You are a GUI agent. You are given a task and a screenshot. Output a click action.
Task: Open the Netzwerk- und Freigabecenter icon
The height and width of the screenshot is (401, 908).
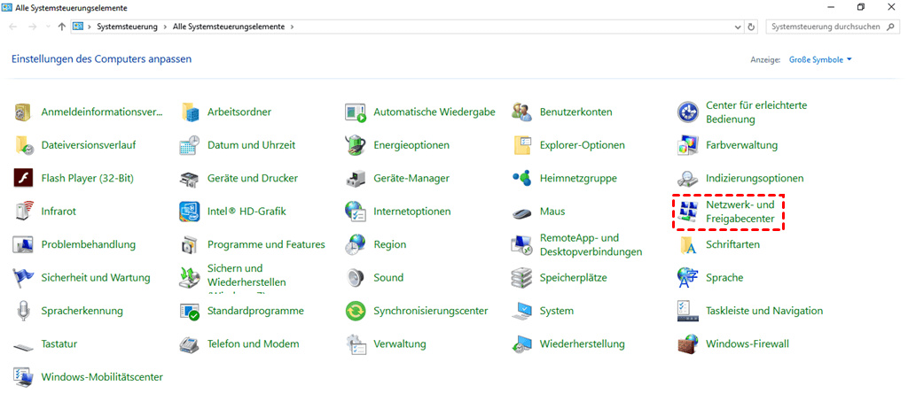[688, 212]
